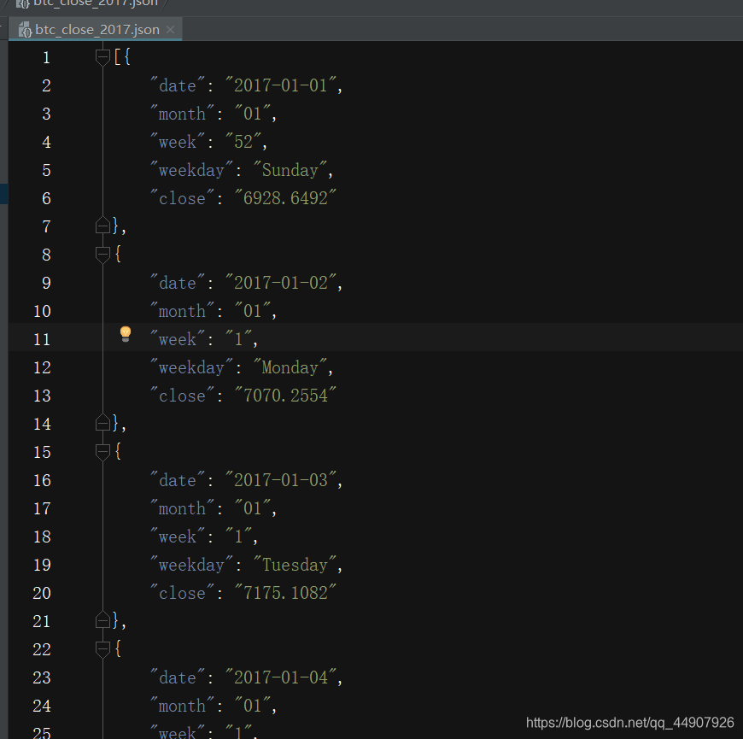The image size is (743, 739).
Task: Click the JSON file icon on the tab
Action: [x=25, y=30]
